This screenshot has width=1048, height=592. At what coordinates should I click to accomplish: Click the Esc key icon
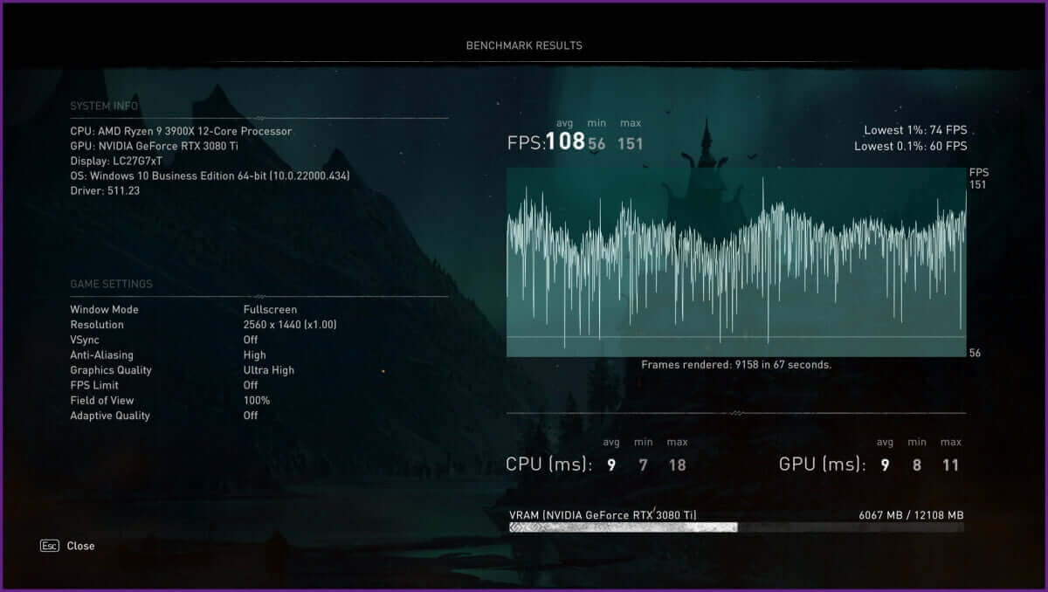[50, 546]
